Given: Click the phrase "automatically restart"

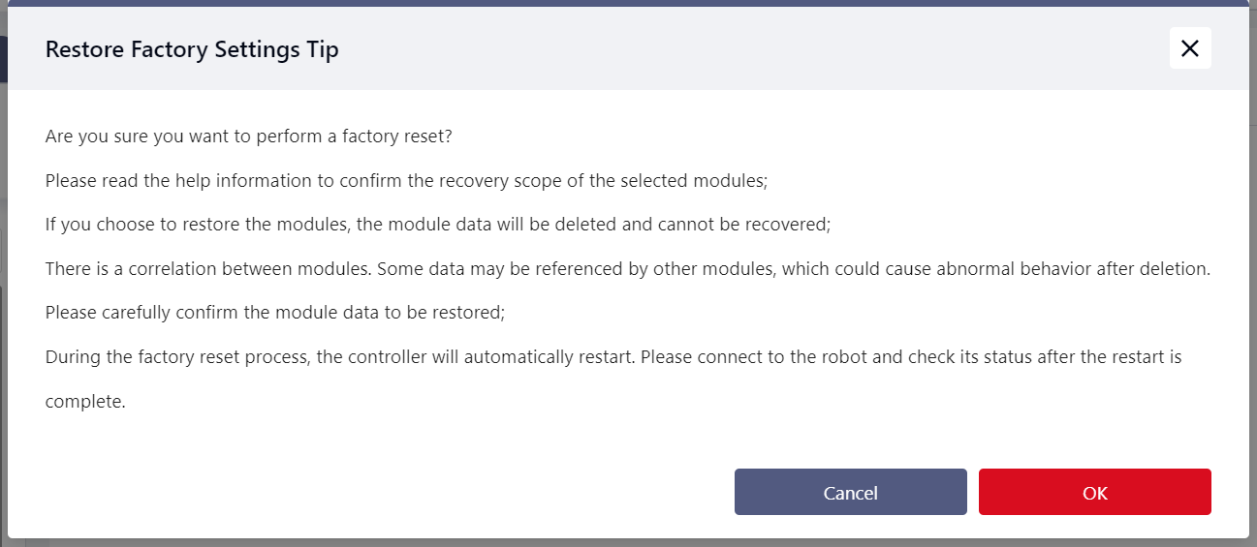Looking at the screenshot, I should [x=549, y=357].
